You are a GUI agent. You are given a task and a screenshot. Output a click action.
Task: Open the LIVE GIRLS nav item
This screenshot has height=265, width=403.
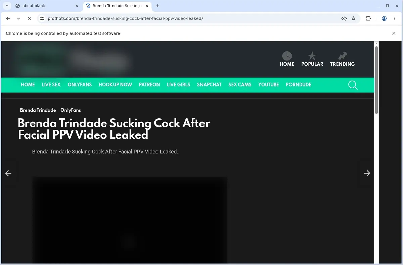178,85
